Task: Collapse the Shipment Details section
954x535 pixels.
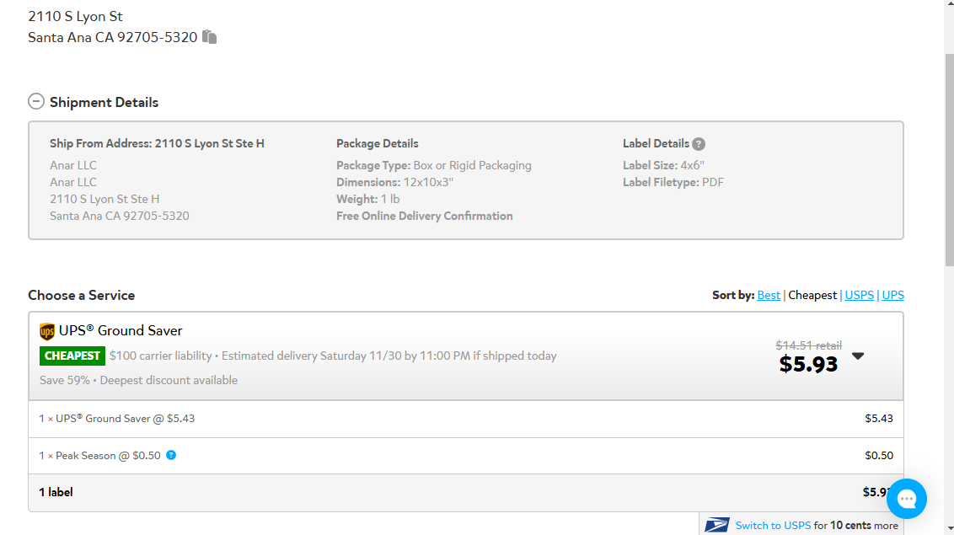Action: pyautogui.click(x=36, y=102)
